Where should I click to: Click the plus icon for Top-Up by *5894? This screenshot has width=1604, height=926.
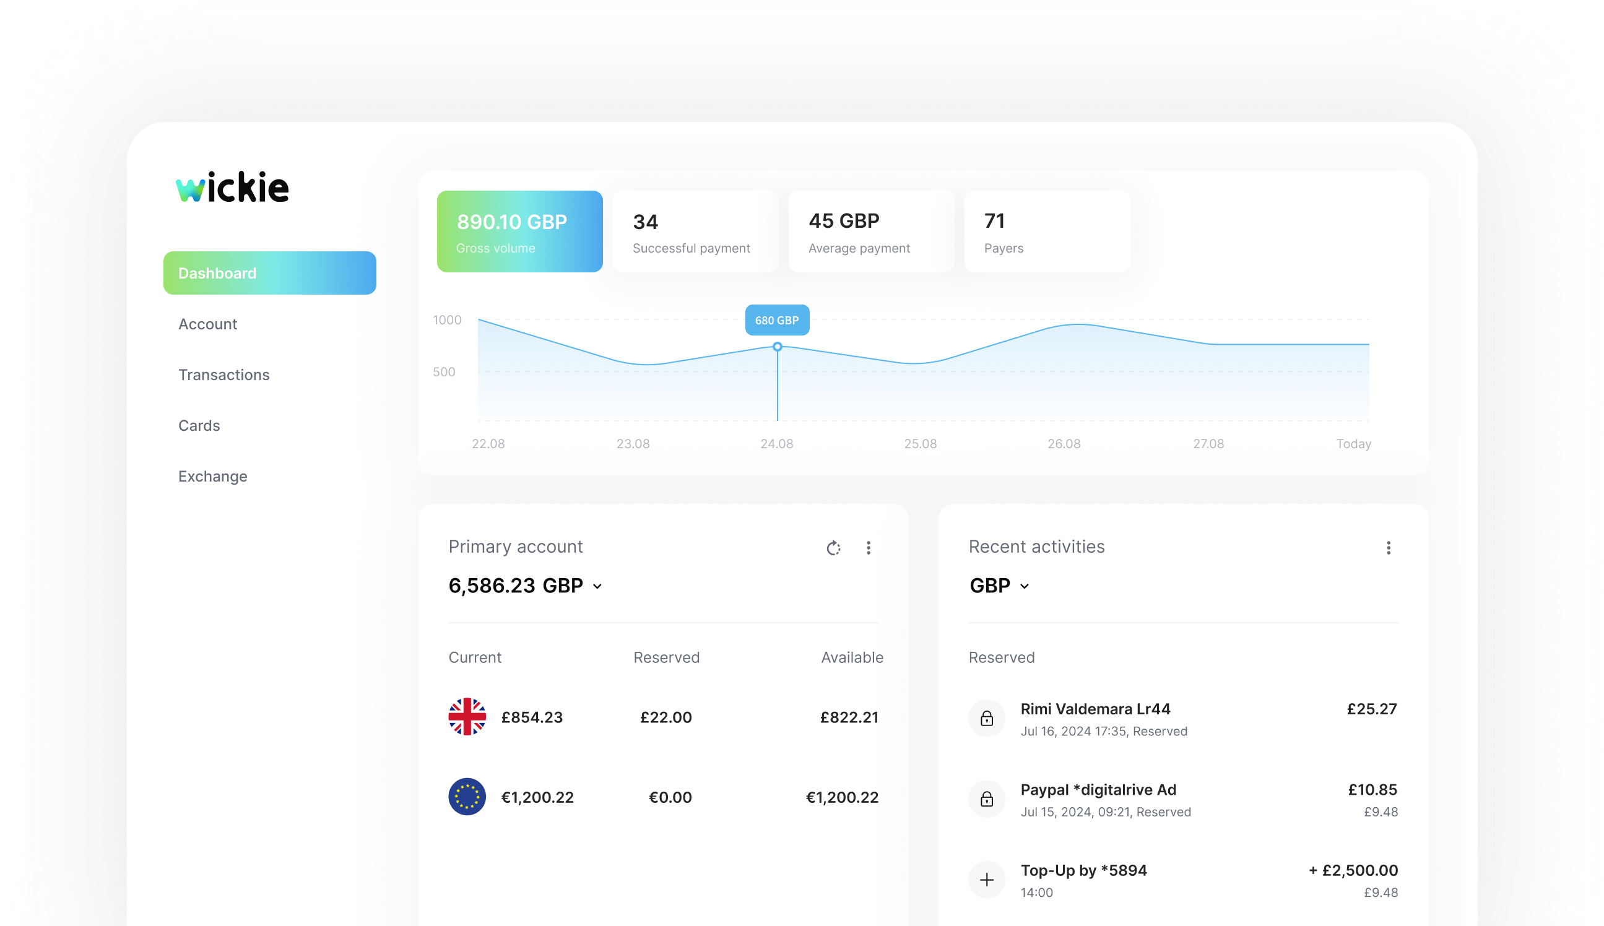pyautogui.click(x=986, y=880)
